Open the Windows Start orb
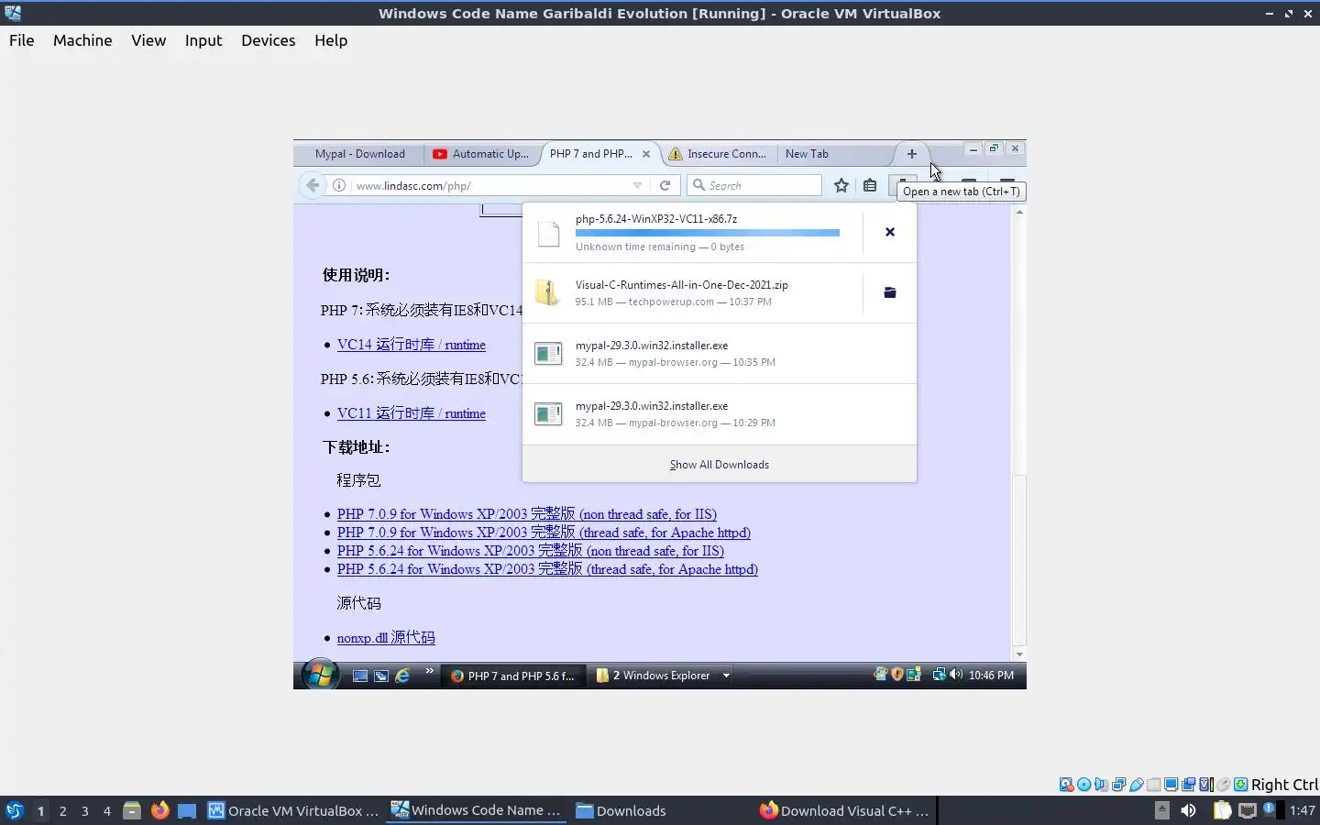This screenshot has height=825, width=1320. (320, 676)
